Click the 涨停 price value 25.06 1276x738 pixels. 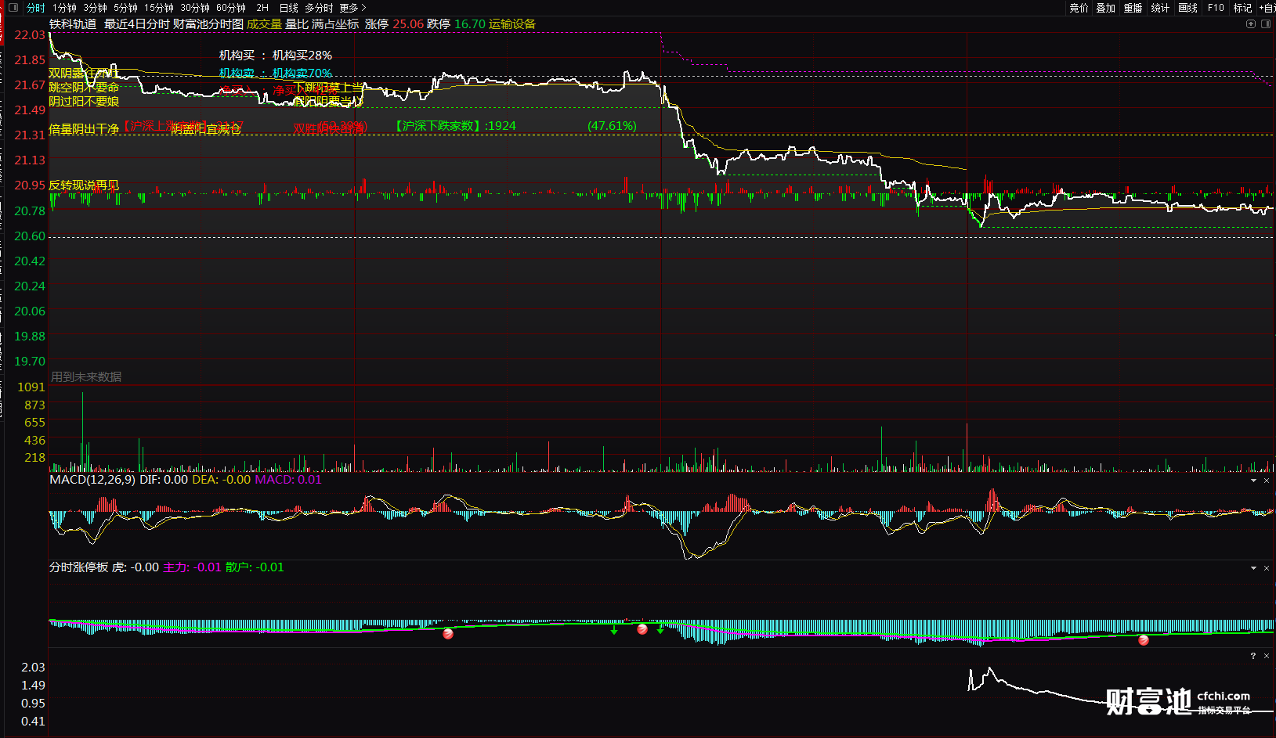coord(408,24)
